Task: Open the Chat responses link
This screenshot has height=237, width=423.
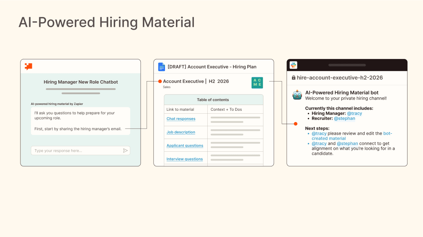Action: click(181, 119)
